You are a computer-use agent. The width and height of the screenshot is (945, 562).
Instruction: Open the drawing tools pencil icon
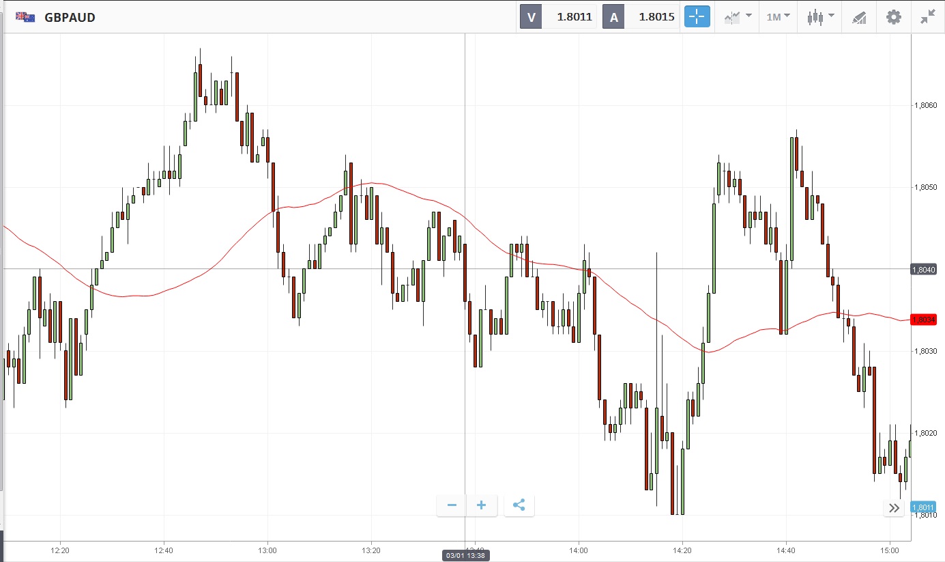click(x=859, y=18)
